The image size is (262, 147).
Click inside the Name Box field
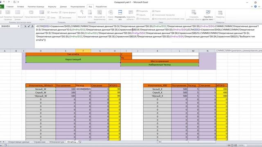click(x=8, y=26)
